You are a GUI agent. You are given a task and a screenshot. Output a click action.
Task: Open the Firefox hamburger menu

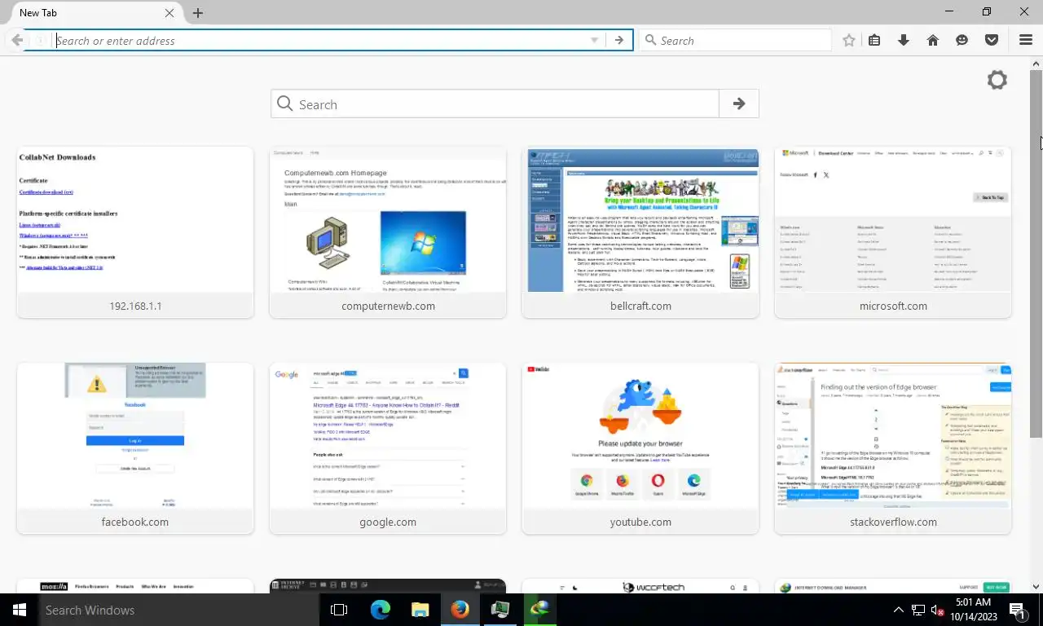[1026, 40]
